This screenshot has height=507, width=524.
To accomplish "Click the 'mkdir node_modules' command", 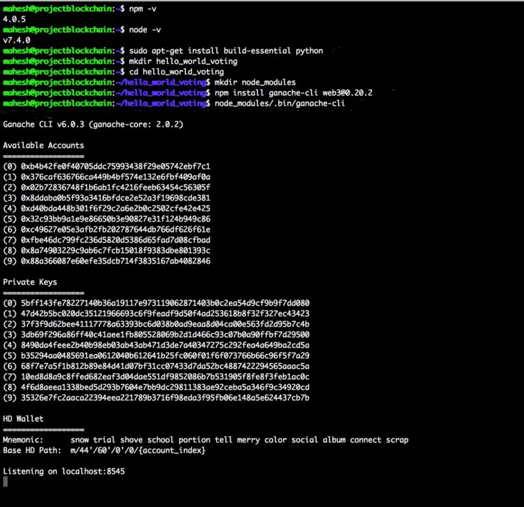I will (255, 83).
